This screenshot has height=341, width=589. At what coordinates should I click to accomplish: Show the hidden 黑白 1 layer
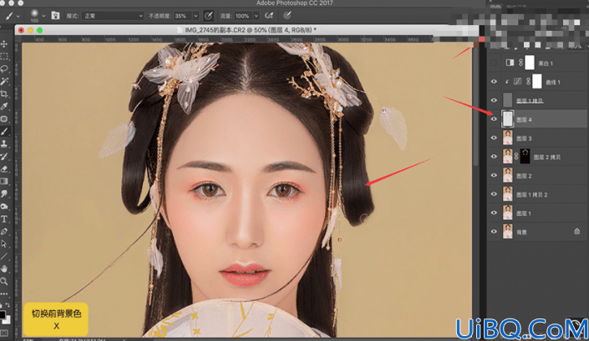pyautogui.click(x=494, y=63)
